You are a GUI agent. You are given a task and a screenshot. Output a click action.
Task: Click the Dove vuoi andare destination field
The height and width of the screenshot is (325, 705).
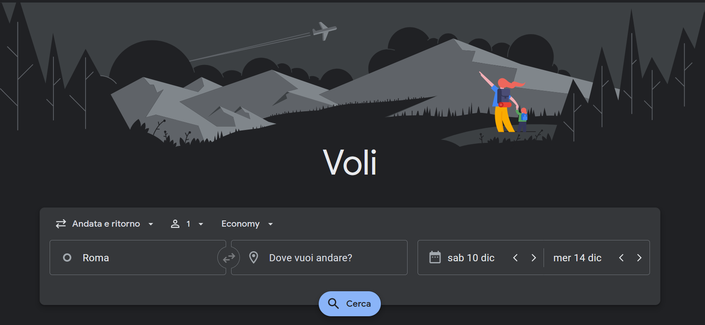pos(319,257)
